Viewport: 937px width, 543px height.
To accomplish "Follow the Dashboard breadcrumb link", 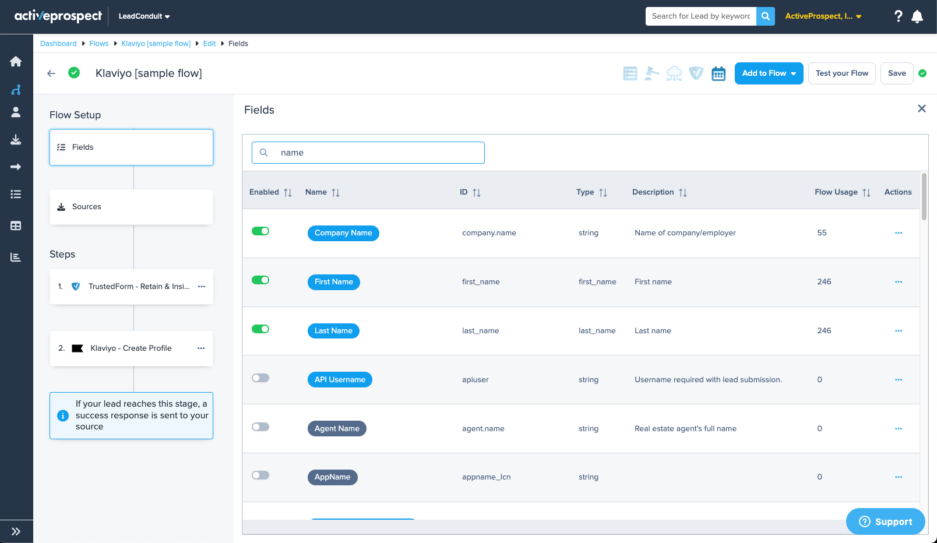I will pos(58,44).
